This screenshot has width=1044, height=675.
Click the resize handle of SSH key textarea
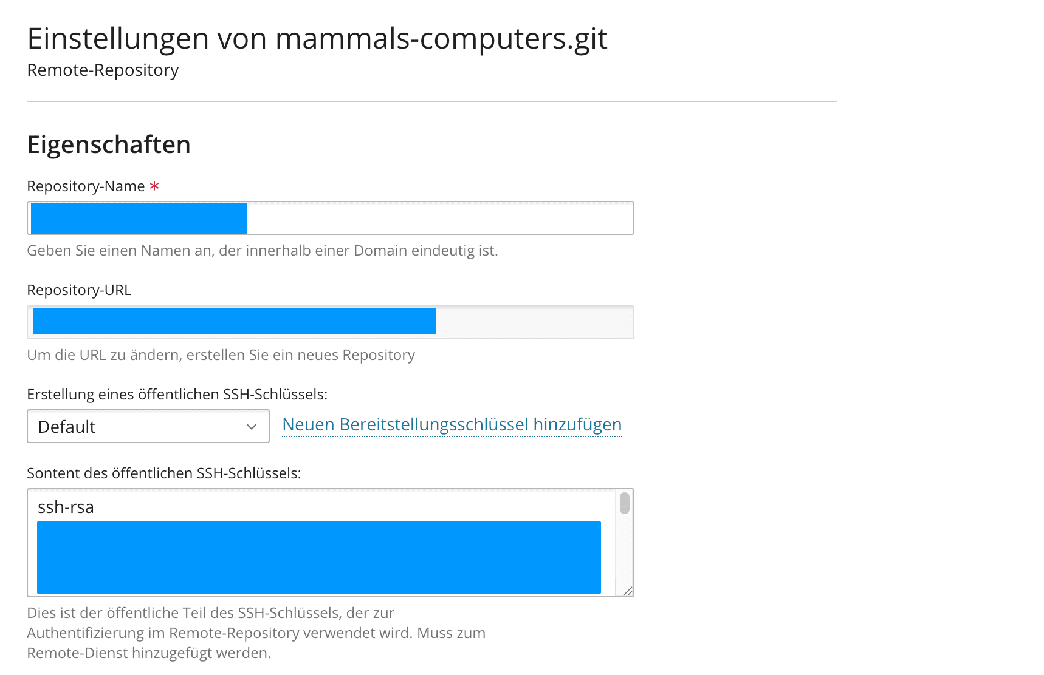pos(628,591)
